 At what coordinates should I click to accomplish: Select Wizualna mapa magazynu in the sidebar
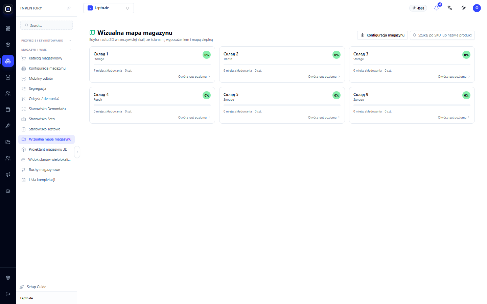[x=47, y=139]
